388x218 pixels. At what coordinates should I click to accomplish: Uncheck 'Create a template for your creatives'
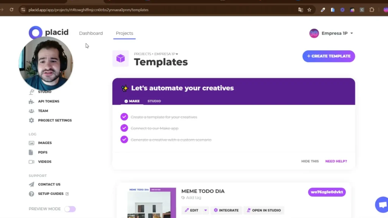(x=124, y=117)
